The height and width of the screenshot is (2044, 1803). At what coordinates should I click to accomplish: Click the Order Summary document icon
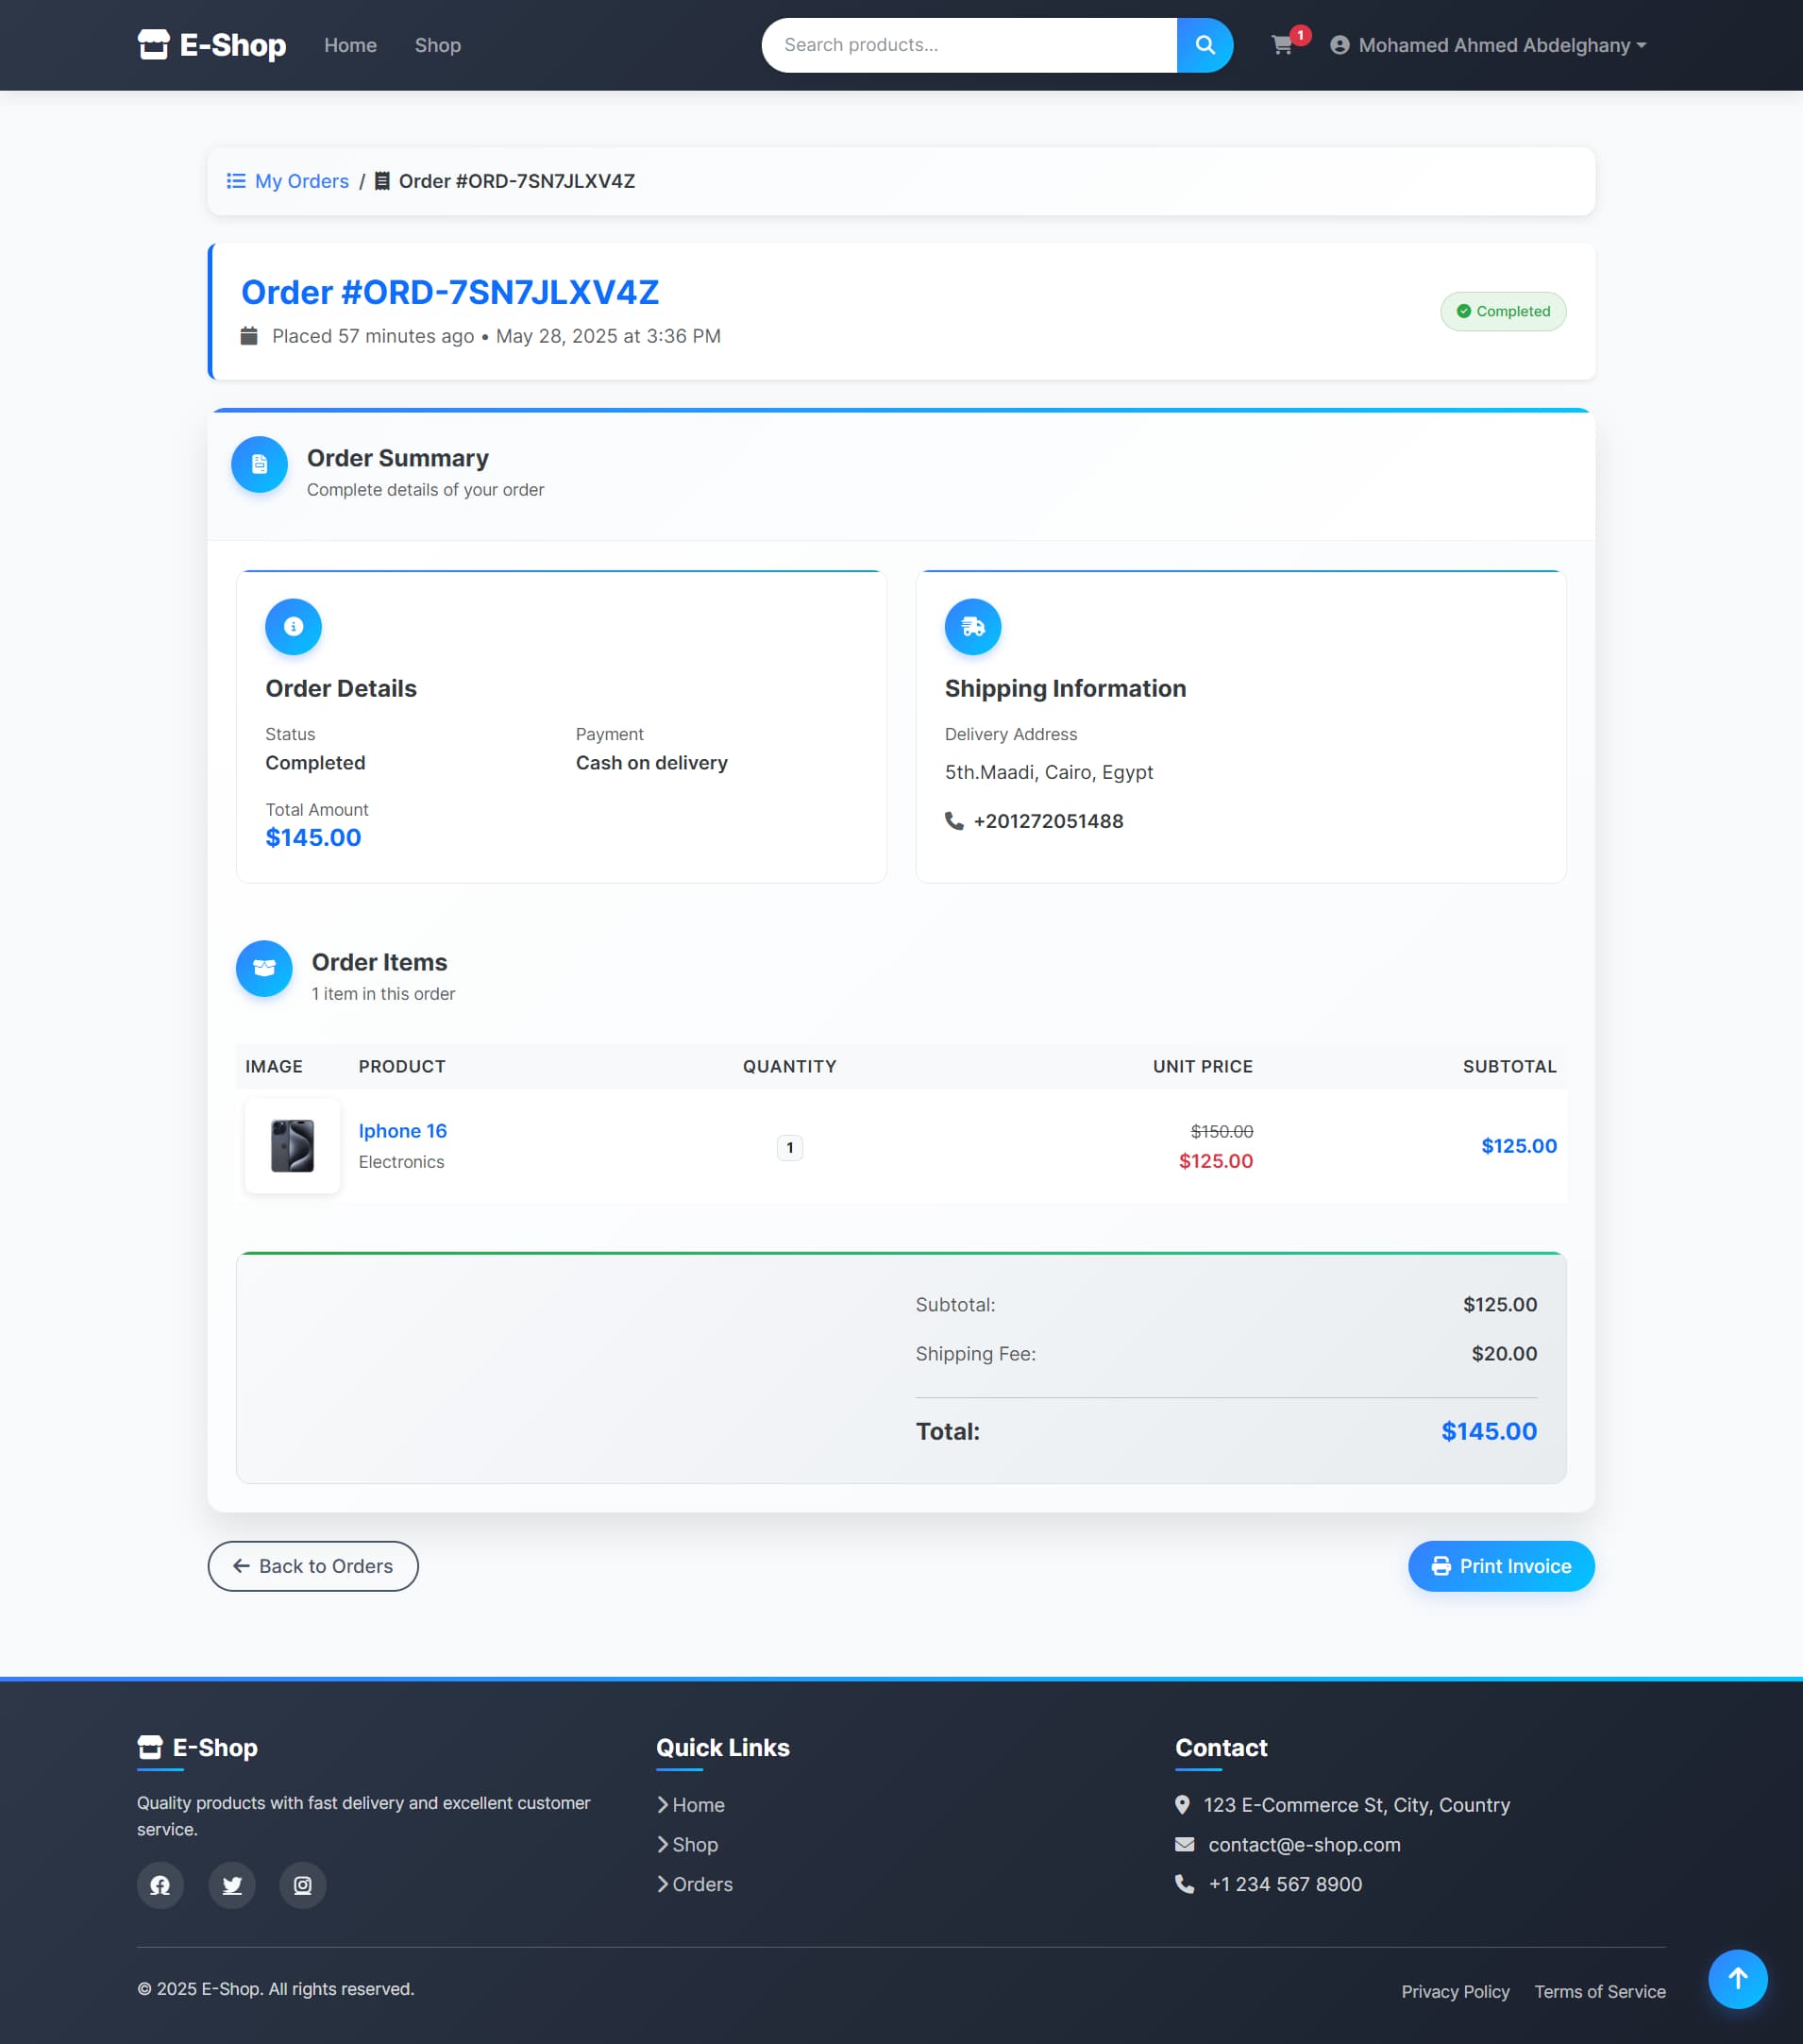click(x=258, y=464)
